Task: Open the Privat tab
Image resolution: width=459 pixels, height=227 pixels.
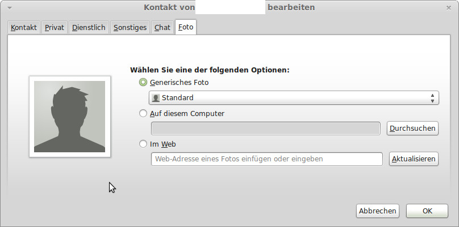Action: point(55,28)
